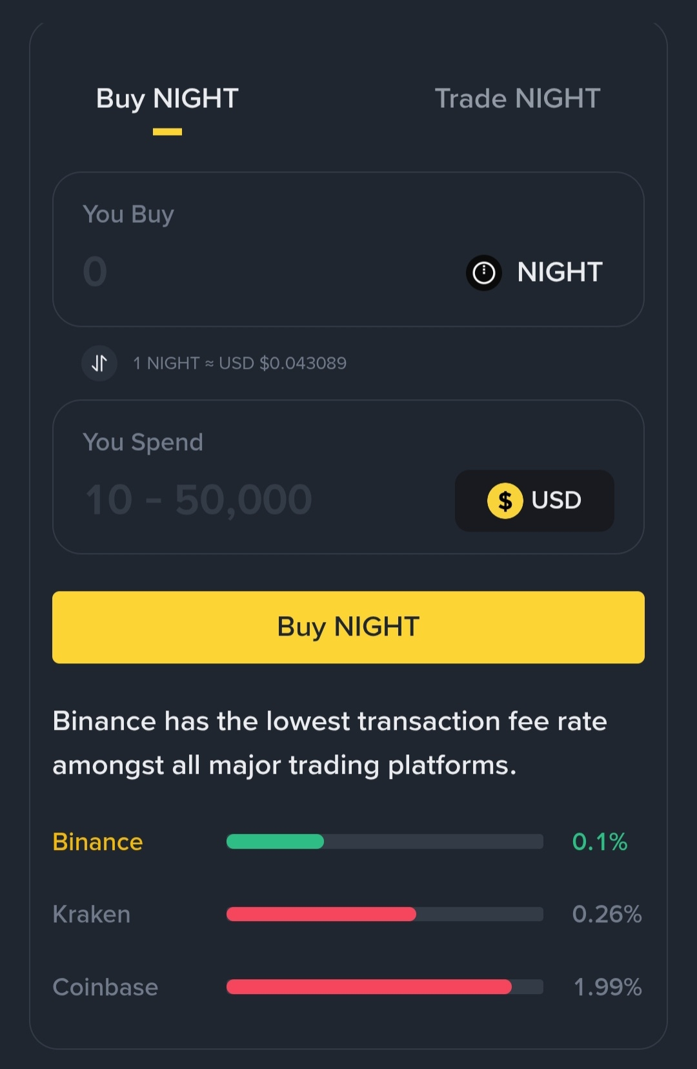Click the Binance platform name

(97, 842)
